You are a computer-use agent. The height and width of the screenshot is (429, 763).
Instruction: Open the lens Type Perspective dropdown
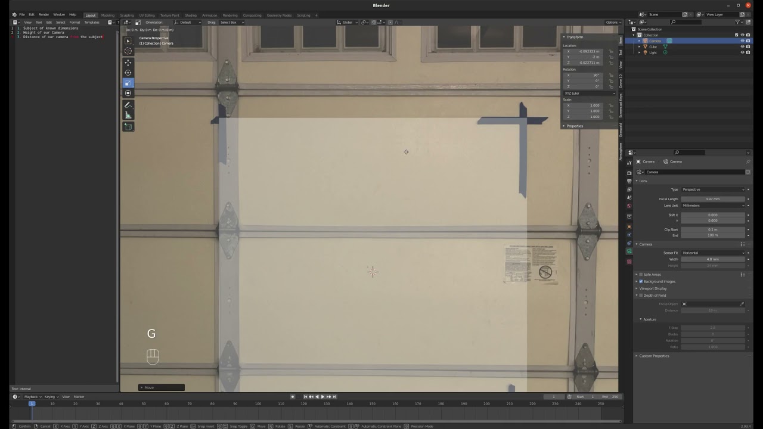pyautogui.click(x=713, y=189)
